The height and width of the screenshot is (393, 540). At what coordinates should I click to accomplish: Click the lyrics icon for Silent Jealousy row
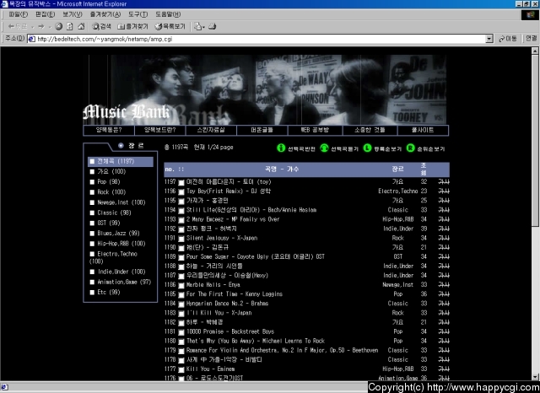coord(444,238)
